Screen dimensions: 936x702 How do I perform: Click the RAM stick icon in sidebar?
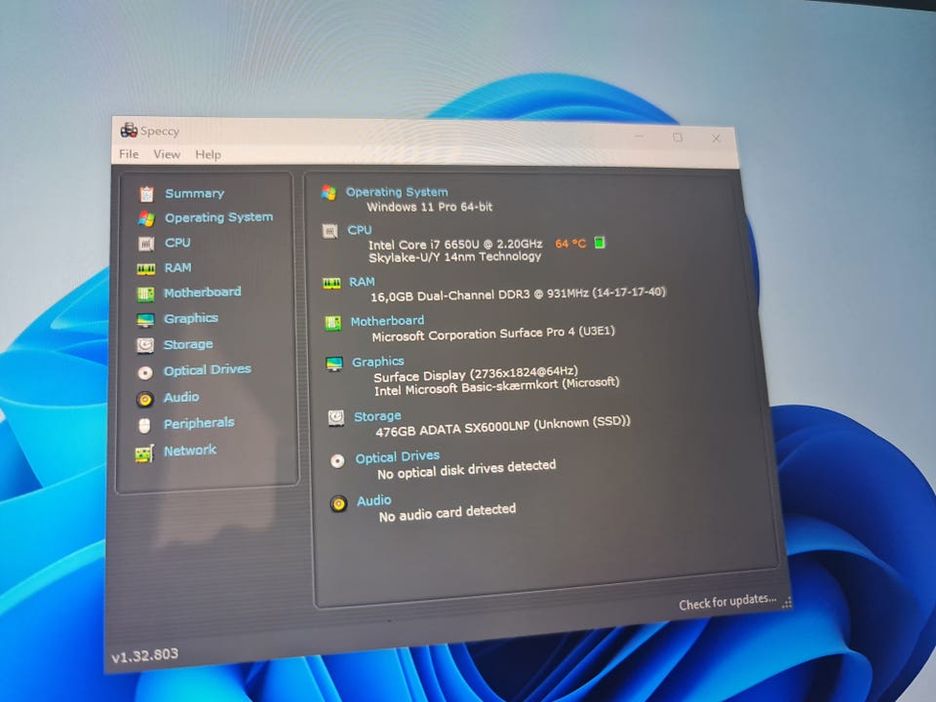coord(145,269)
